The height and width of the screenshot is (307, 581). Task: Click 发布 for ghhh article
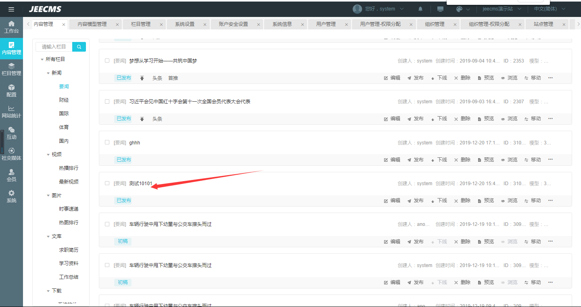tap(416, 160)
